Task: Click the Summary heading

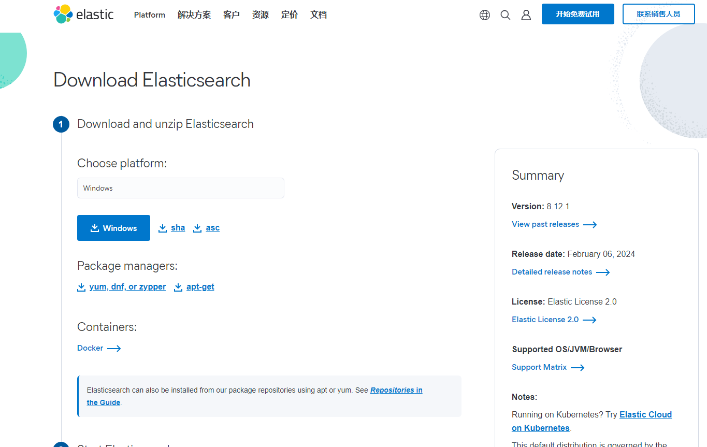Action: tap(538, 176)
